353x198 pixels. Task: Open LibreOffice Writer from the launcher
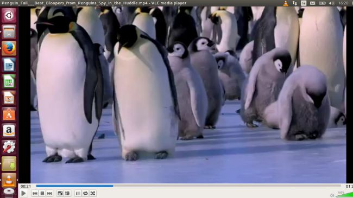9,65
